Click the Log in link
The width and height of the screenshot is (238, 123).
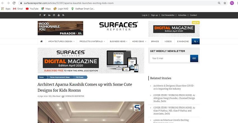click(145, 15)
